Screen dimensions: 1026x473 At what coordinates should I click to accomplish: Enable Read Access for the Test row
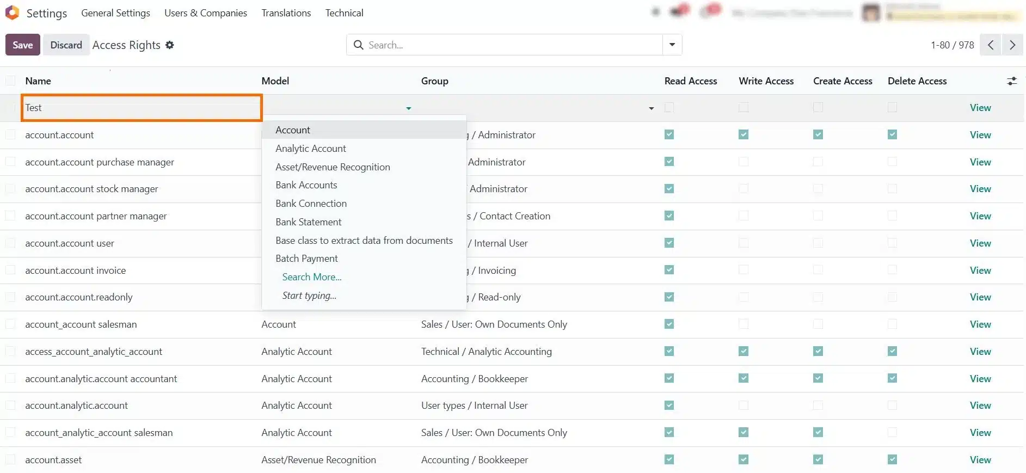point(669,108)
